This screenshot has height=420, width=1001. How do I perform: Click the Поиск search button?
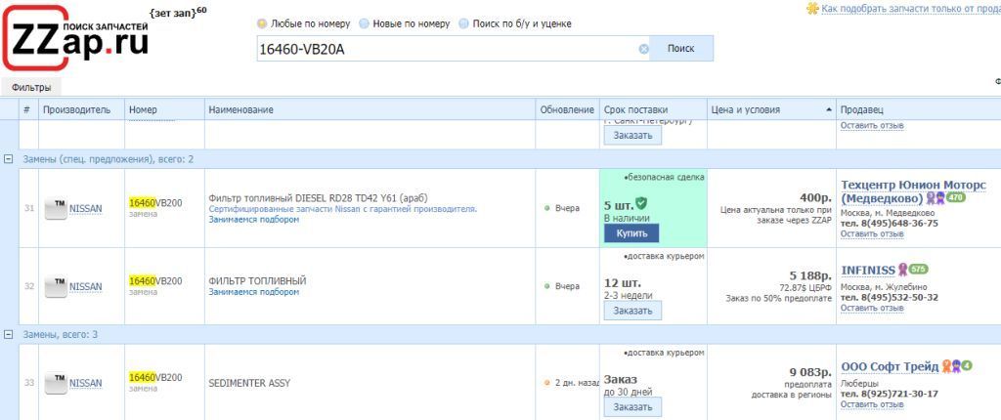click(x=680, y=49)
